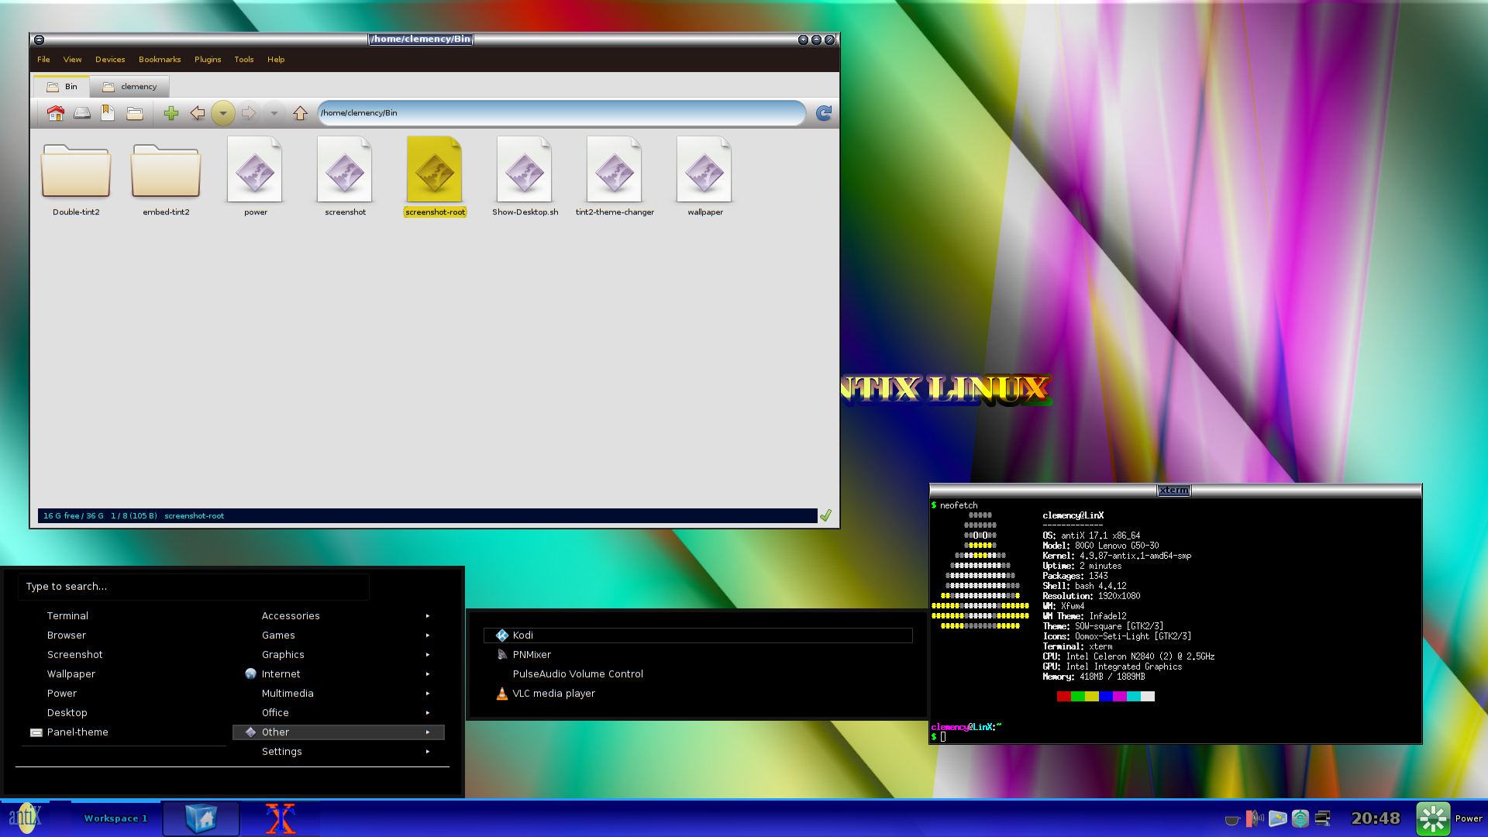The image size is (1488, 837).
Task: Switch to the clemency tab
Action: (x=130, y=87)
